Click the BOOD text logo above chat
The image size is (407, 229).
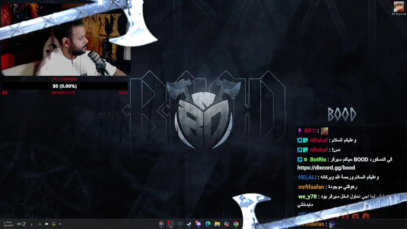(x=342, y=115)
